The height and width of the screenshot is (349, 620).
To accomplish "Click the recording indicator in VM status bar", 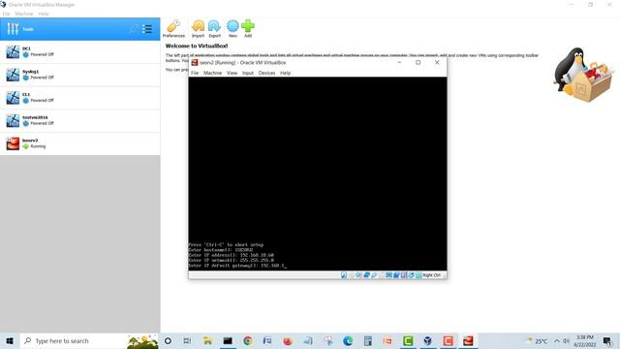I will click(396, 275).
